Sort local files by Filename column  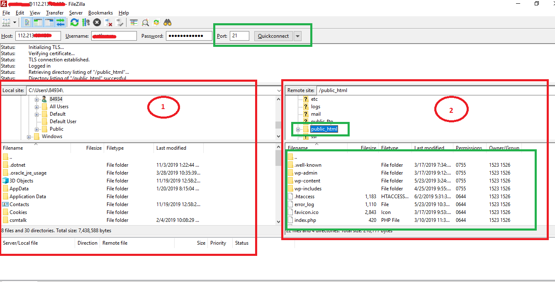[36, 148]
